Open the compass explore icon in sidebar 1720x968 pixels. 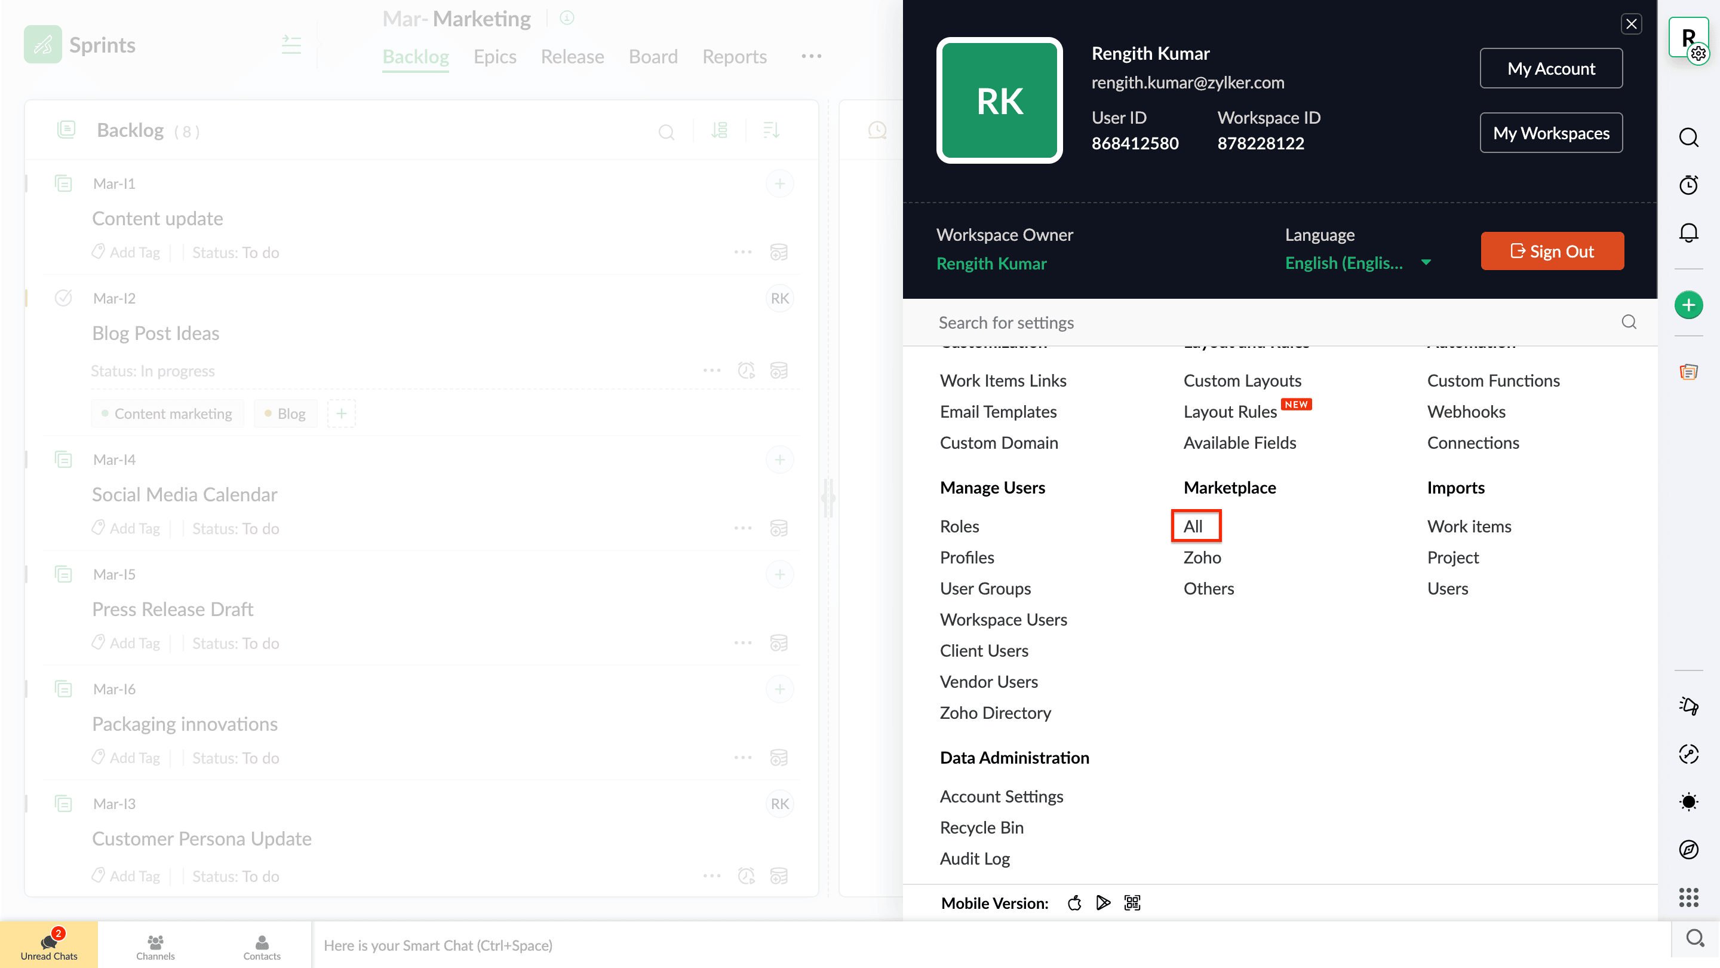point(1688,849)
